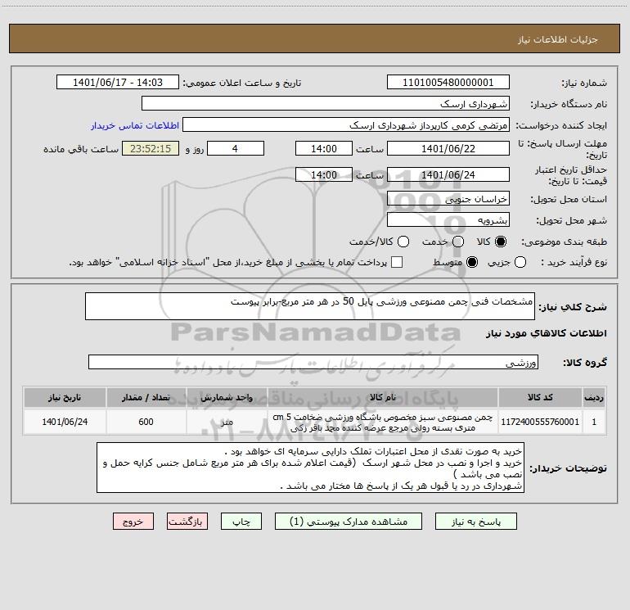Choose the جزیی purchase type radio
Viewport: 630px width, 610px height.
click(520, 262)
